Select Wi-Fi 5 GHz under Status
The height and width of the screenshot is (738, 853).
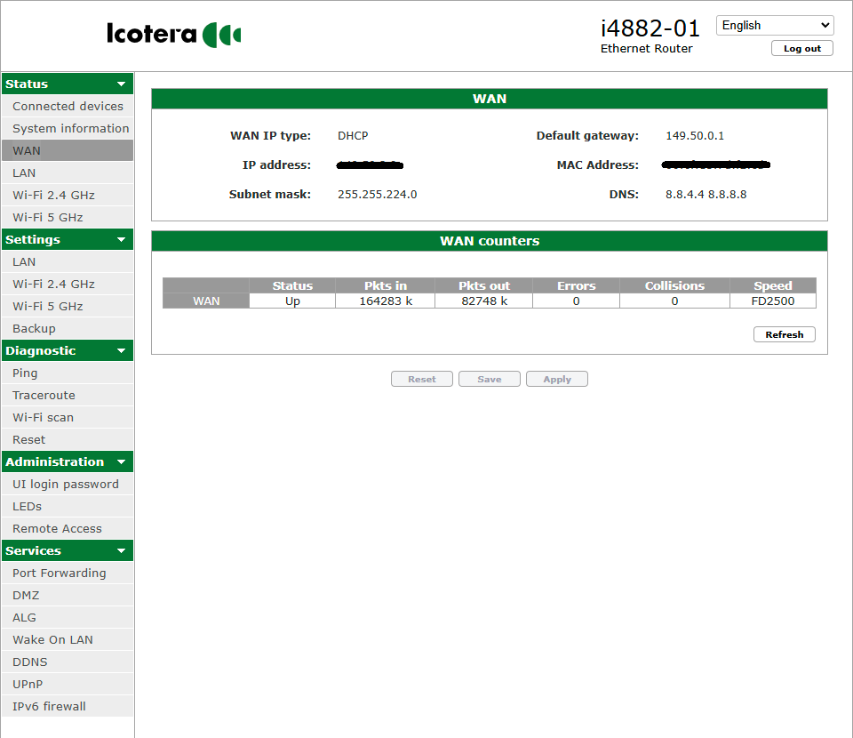pos(47,217)
